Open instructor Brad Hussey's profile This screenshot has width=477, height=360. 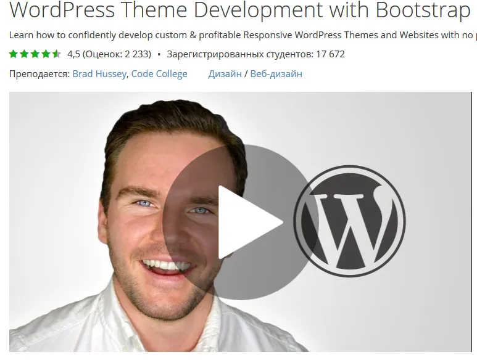click(99, 74)
